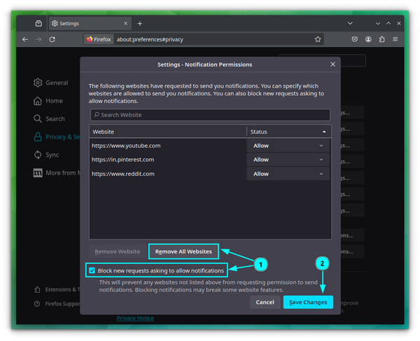Sort the list by Status column header
This screenshot has height=341, width=420.
point(288,132)
